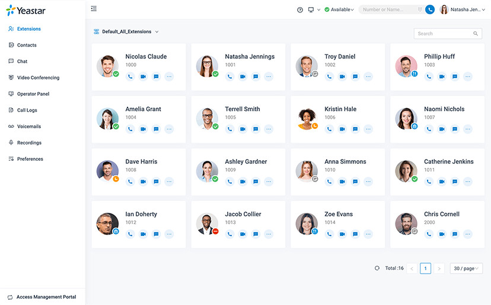This screenshot has width=491, height=305.
Task: Open the Operator Panel menu item
Action: (33, 94)
